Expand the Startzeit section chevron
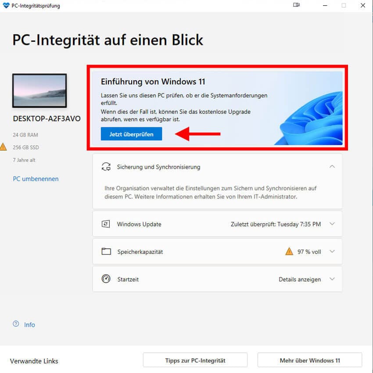The width and height of the screenshot is (373, 373). pyautogui.click(x=332, y=279)
